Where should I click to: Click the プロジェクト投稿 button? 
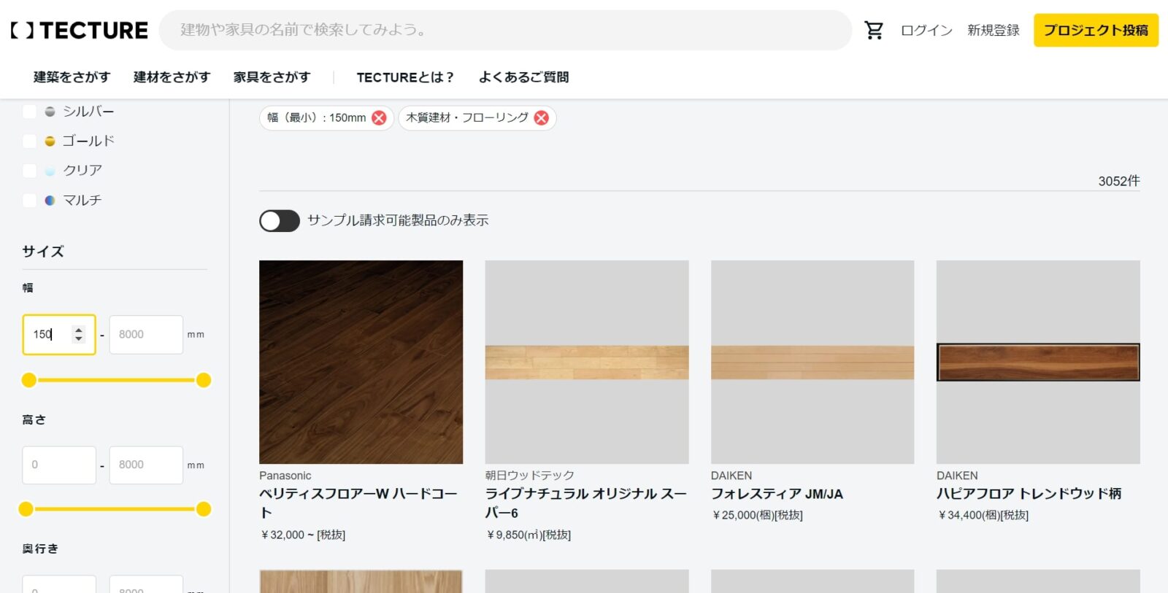(x=1095, y=31)
